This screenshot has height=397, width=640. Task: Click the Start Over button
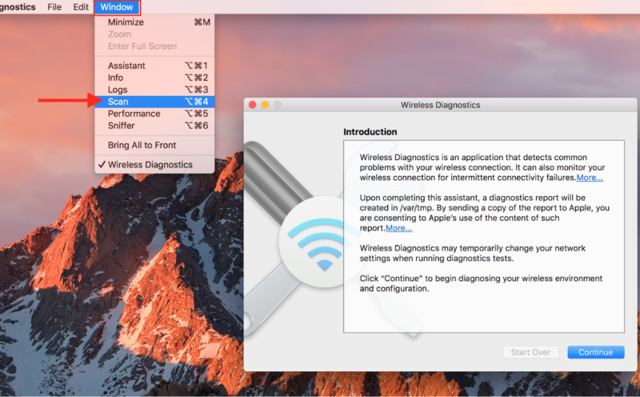[x=530, y=352]
